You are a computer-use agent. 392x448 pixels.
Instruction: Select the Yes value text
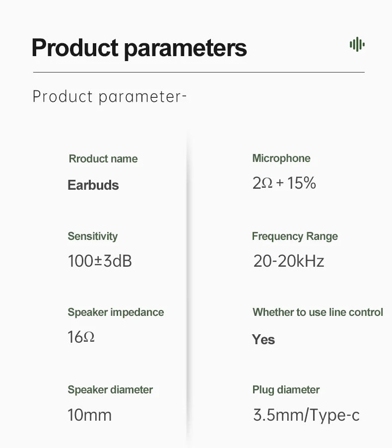(263, 339)
